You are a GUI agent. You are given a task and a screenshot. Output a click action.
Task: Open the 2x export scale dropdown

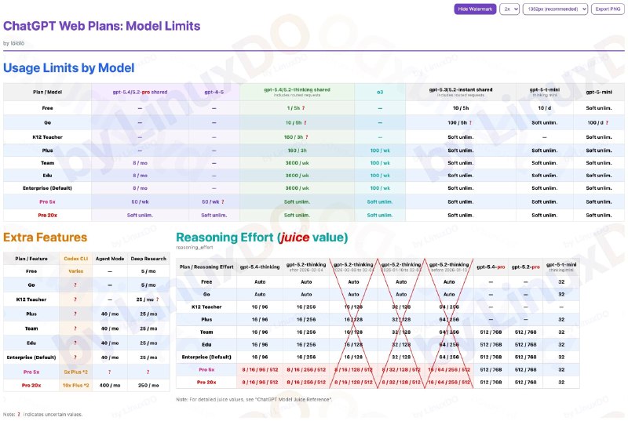point(510,9)
